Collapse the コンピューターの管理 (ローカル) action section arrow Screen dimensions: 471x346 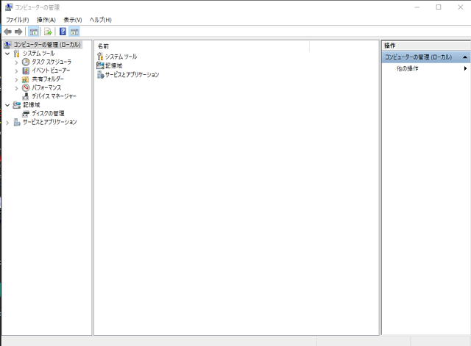(x=465, y=57)
